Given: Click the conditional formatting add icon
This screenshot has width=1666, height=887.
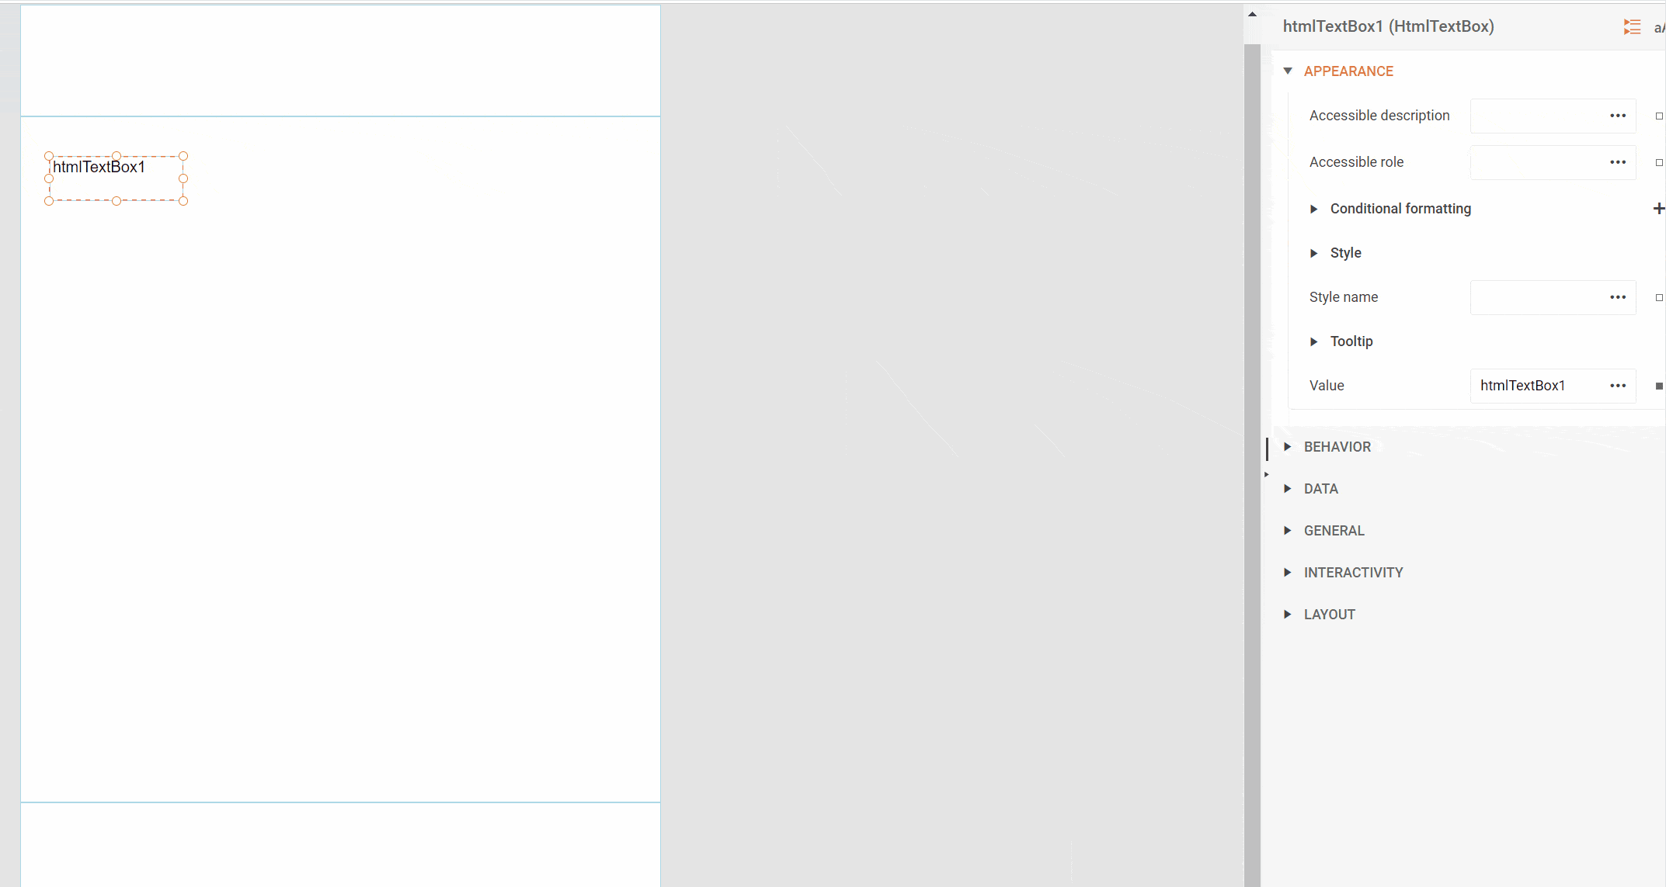Looking at the screenshot, I should [x=1658, y=208].
